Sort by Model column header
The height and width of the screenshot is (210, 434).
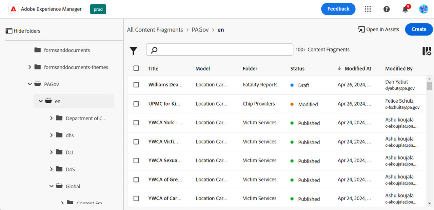[203, 68]
